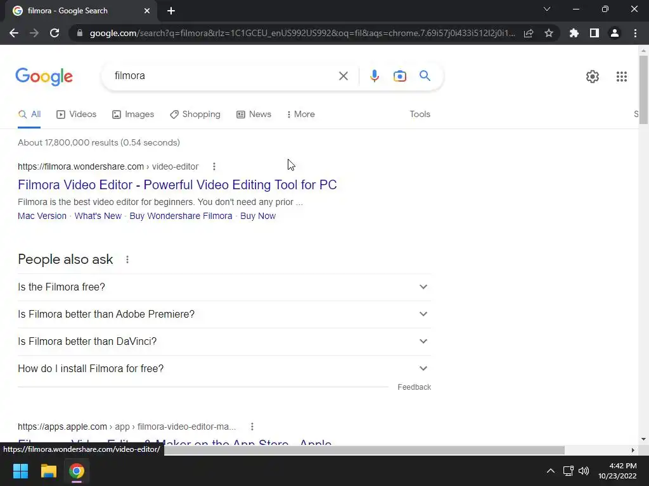Viewport: 649px width, 486px height.
Task: Open the taskbar clock showing 4:42 PM
Action: coord(617,471)
